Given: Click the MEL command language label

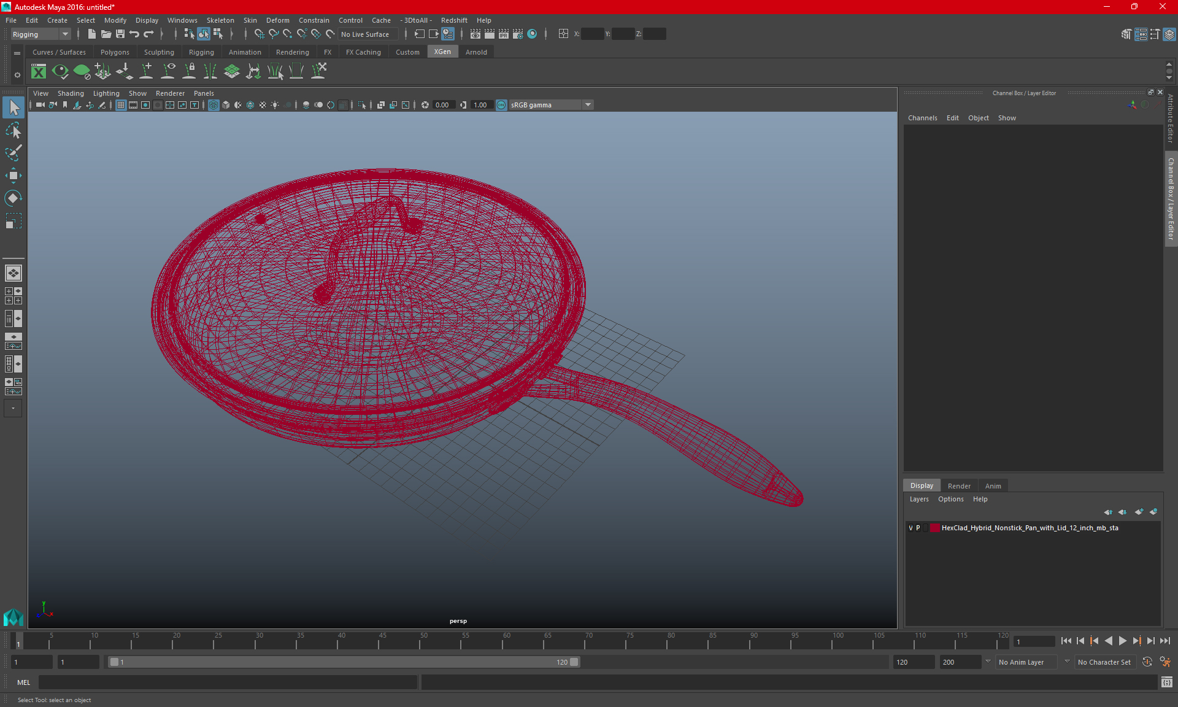Looking at the screenshot, I should pyautogui.click(x=23, y=682).
